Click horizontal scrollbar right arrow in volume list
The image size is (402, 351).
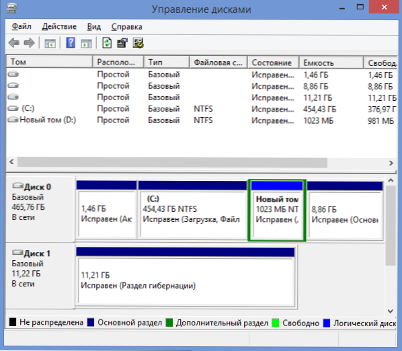pyautogui.click(x=391, y=163)
